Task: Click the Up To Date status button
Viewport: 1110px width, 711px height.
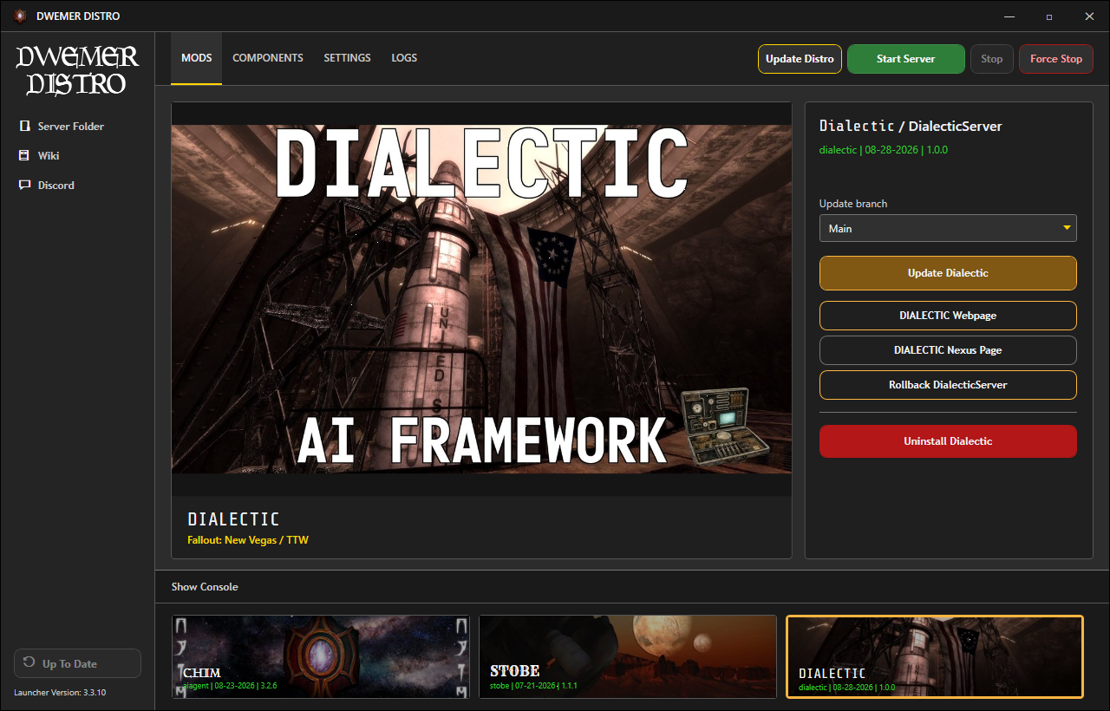Action: [x=77, y=663]
